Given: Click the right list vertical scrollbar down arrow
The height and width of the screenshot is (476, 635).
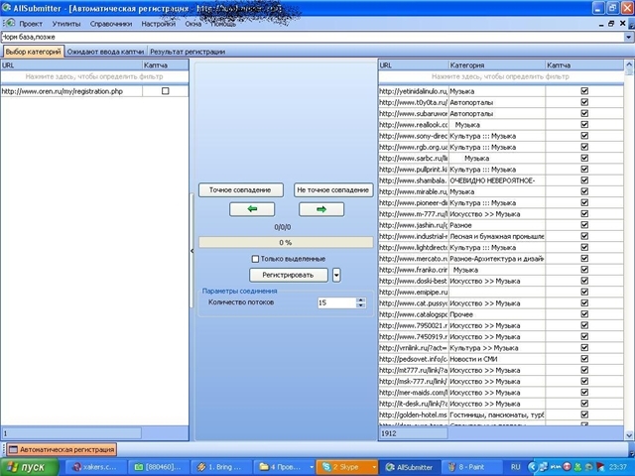Looking at the screenshot, I should click(629, 436).
